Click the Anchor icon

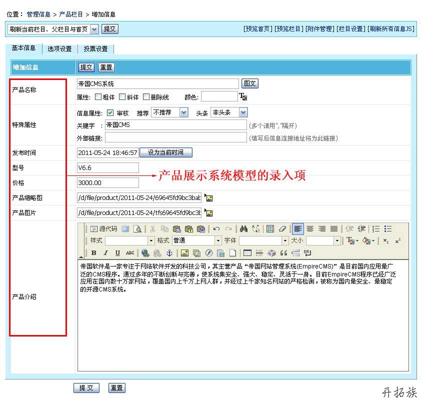[x=169, y=253]
